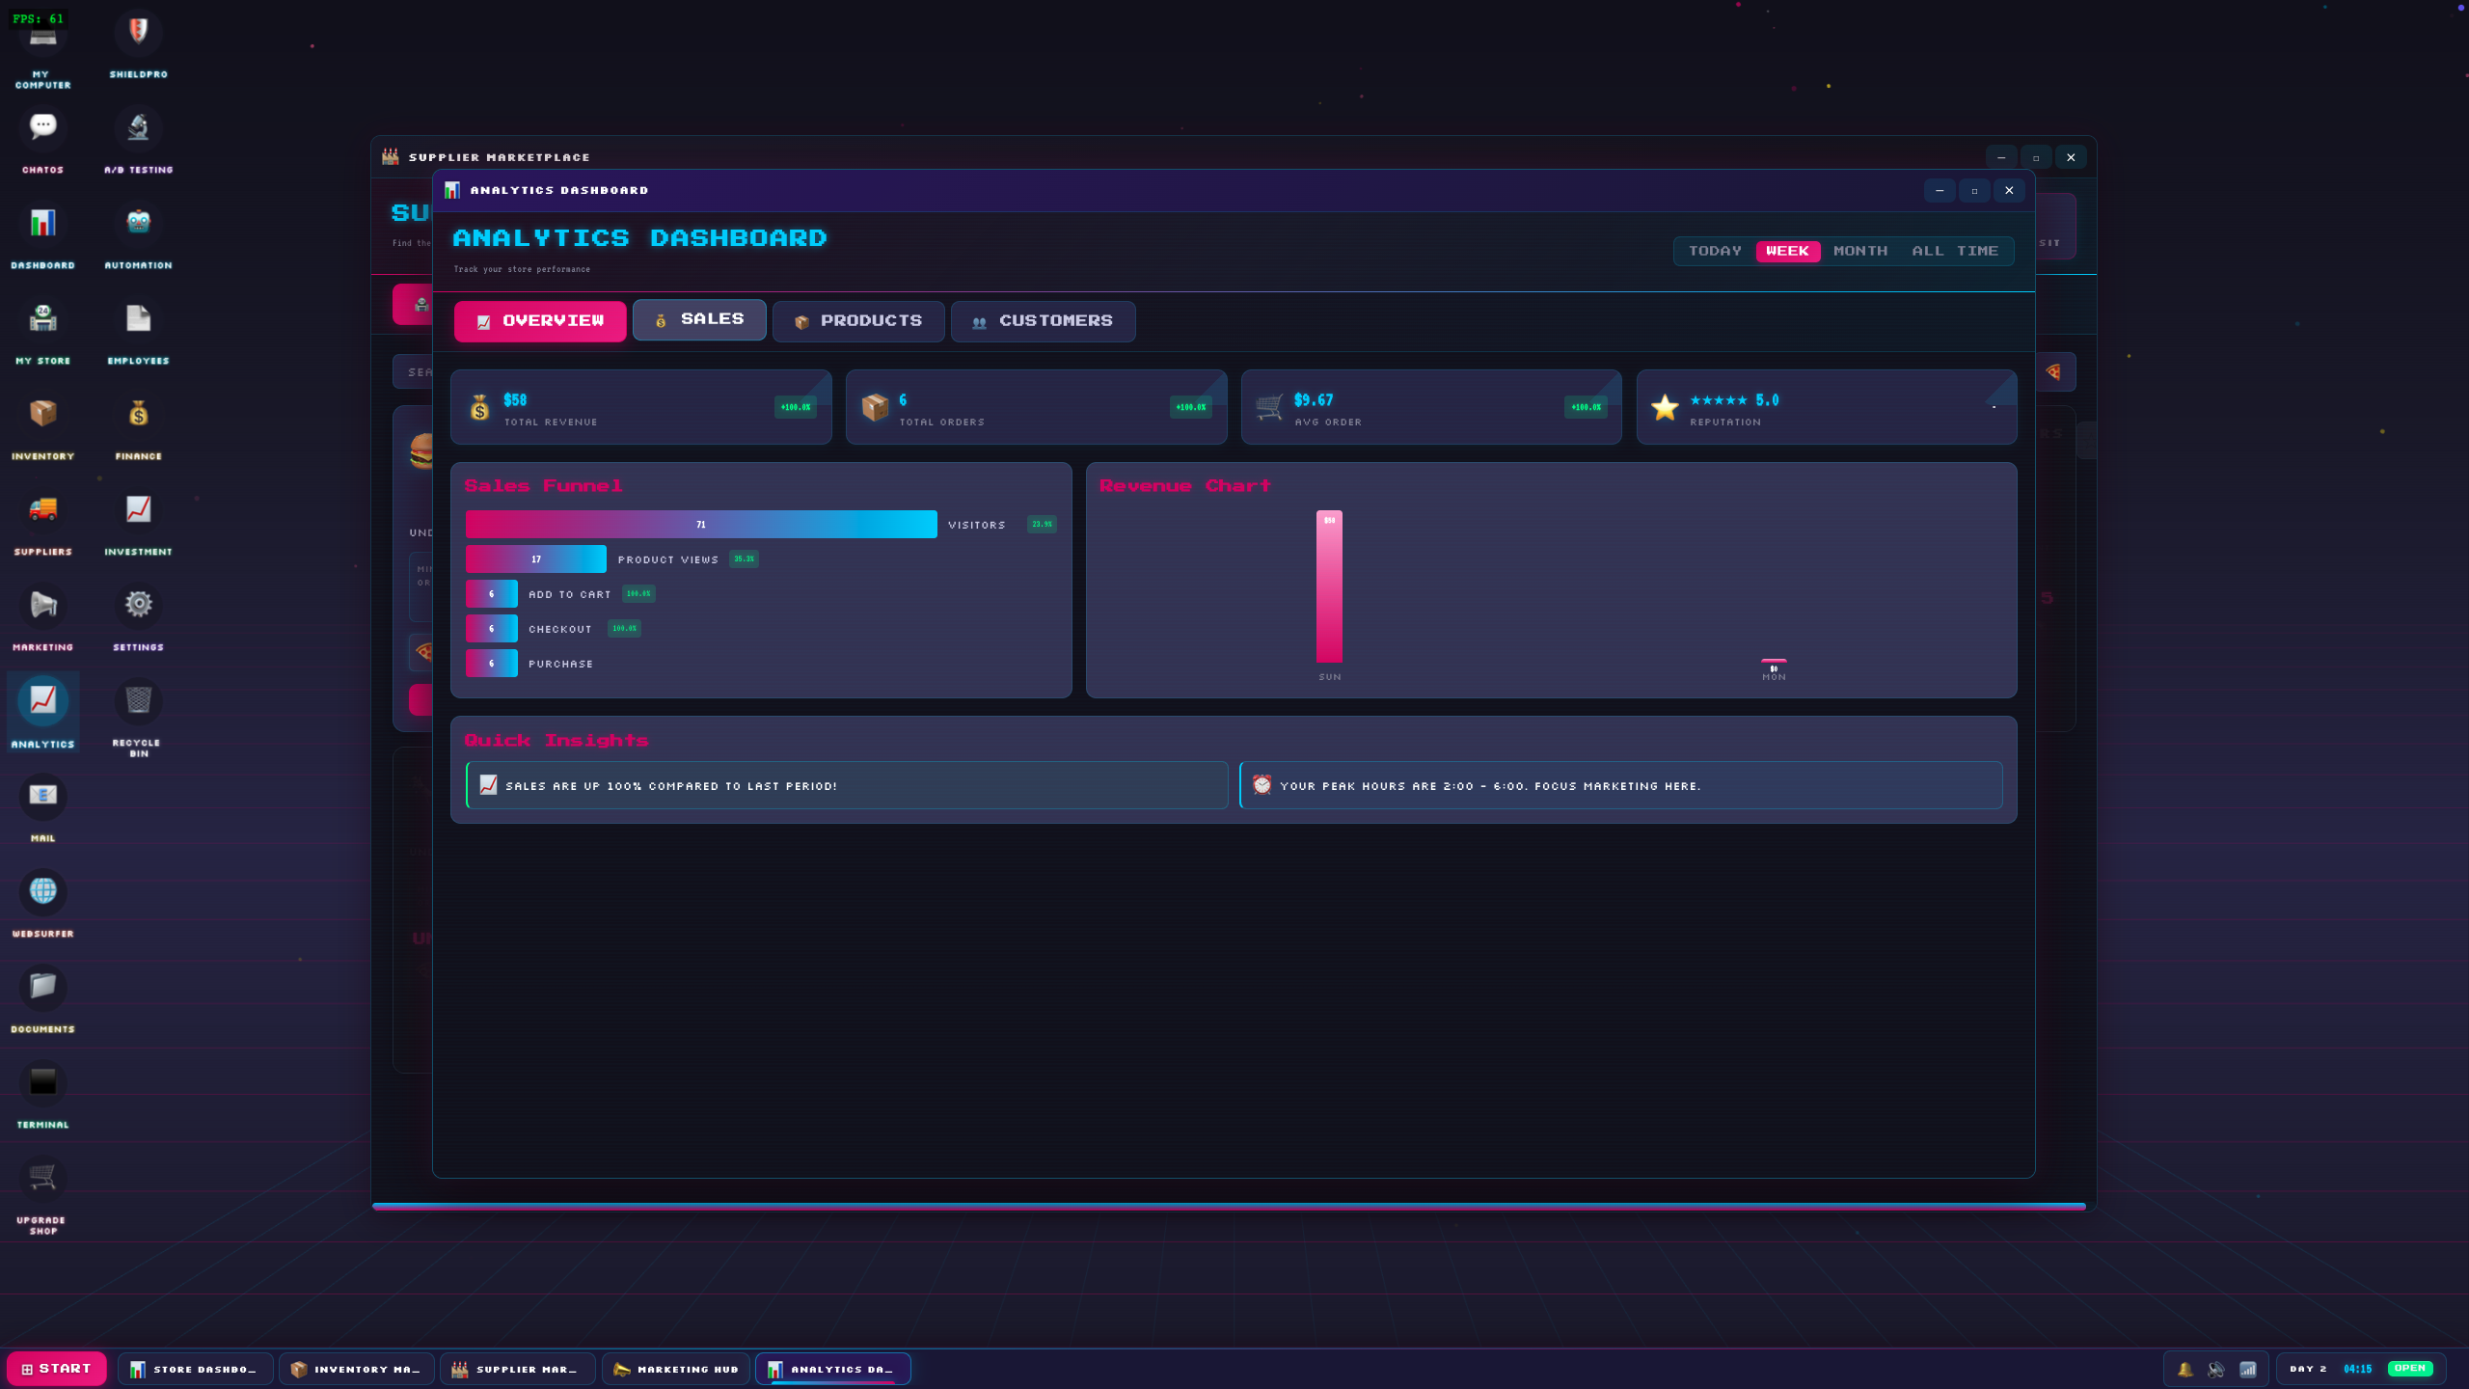Select the All Time range
The height and width of the screenshot is (1389, 2469).
(1955, 251)
